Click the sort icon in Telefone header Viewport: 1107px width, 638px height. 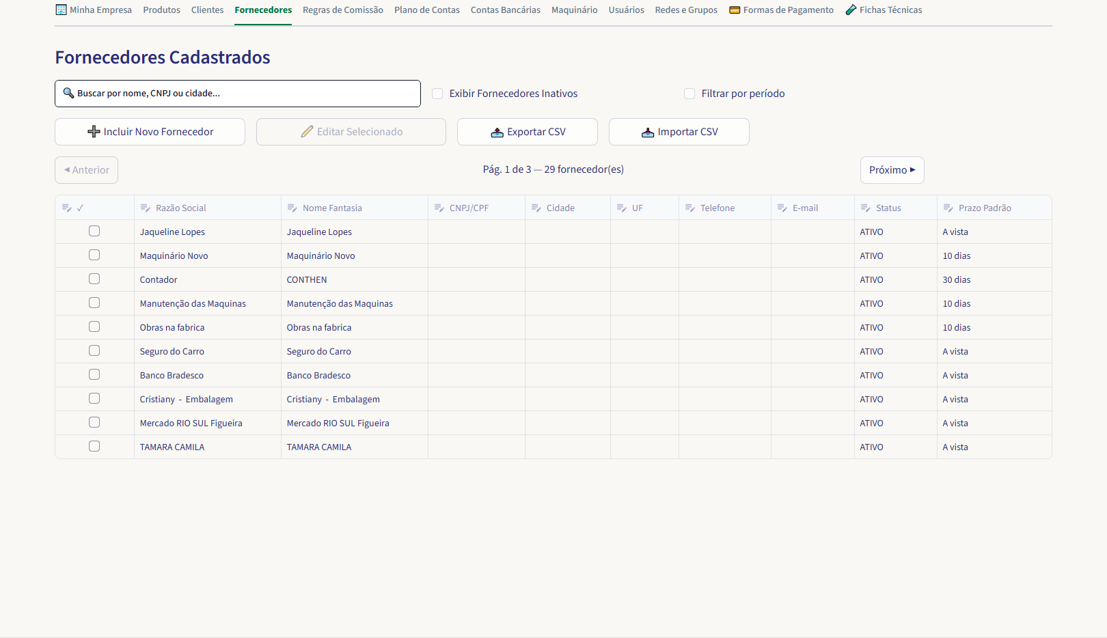(x=689, y=208)
